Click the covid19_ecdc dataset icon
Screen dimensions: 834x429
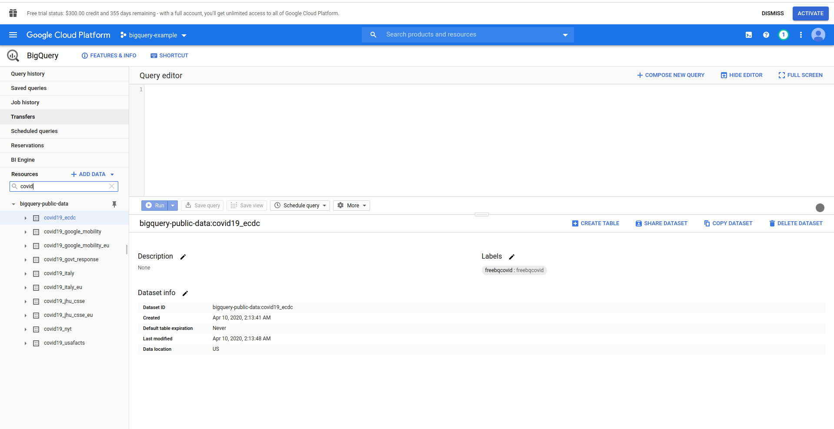36,218
